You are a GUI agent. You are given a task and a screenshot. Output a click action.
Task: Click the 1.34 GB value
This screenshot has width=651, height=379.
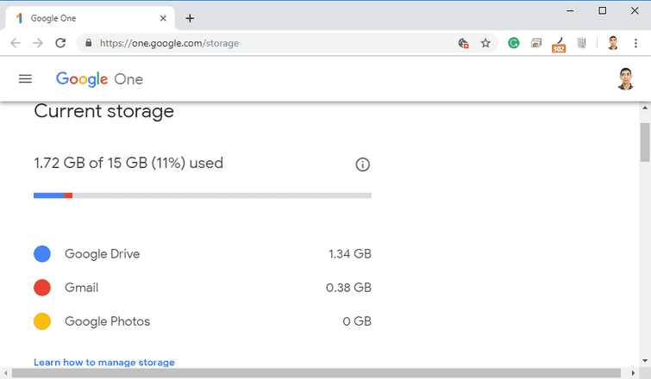coord(350,254)
